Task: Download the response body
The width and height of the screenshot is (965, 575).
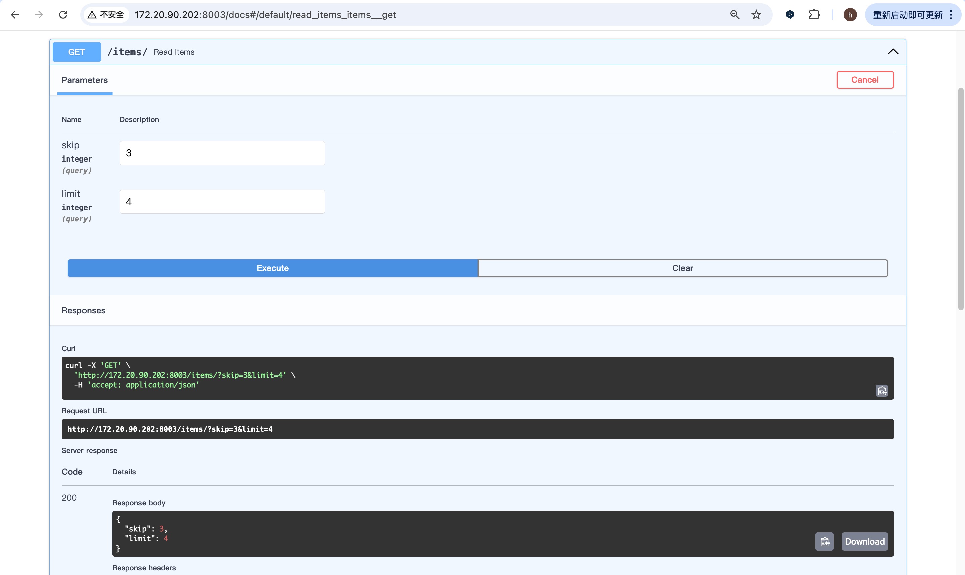Action: pyautogui.click(x=865, y=541)
